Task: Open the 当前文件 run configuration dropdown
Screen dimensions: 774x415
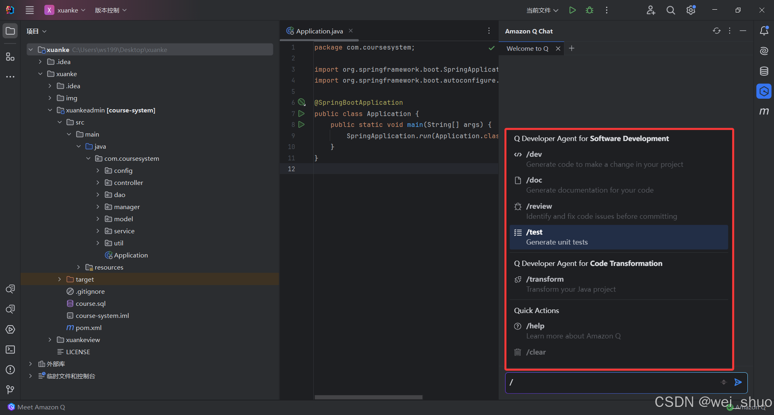Action: (x=542, y=10)
